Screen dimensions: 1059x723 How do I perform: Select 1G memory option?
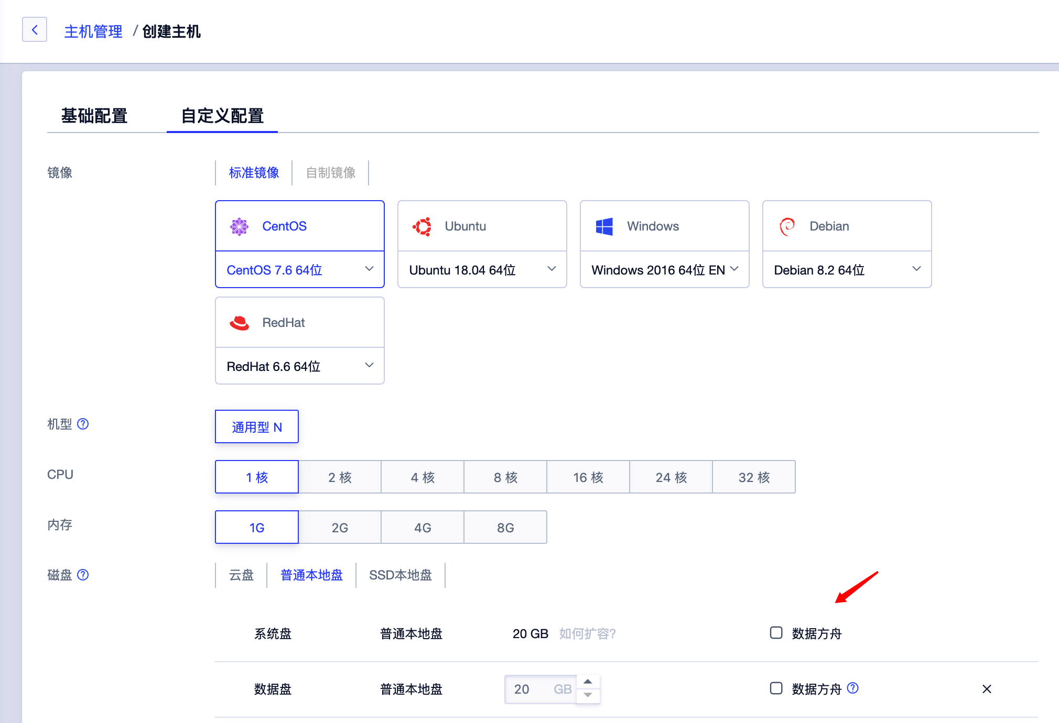coord(257,527)
